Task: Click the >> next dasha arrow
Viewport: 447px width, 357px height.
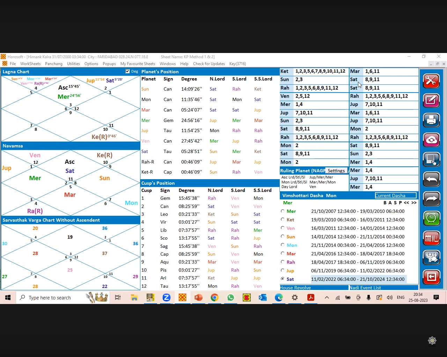Action: coord(414,203)
